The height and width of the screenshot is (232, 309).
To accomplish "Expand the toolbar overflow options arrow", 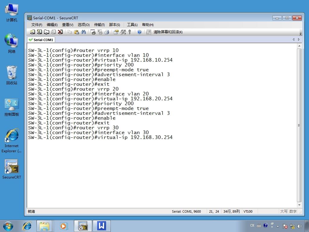I will coord(301,34).
